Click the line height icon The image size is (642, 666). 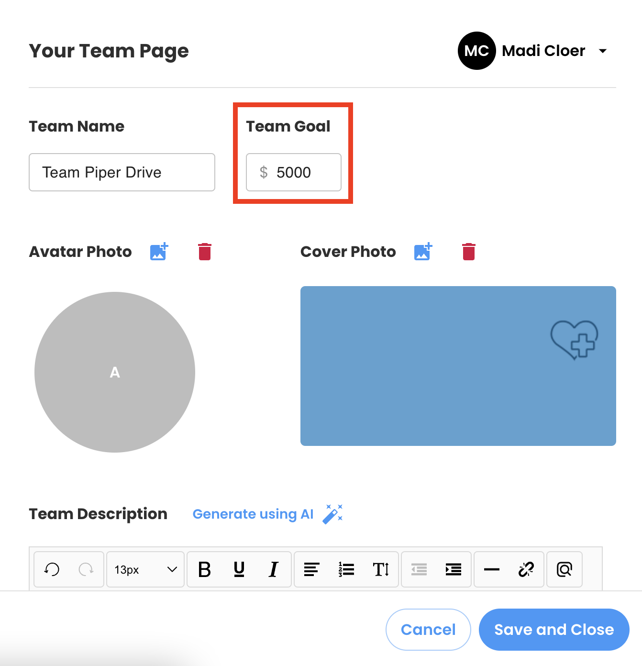point(381,569)
